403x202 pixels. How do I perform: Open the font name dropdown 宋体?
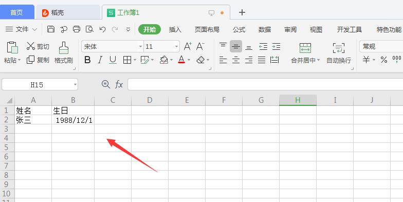point(141,46)
